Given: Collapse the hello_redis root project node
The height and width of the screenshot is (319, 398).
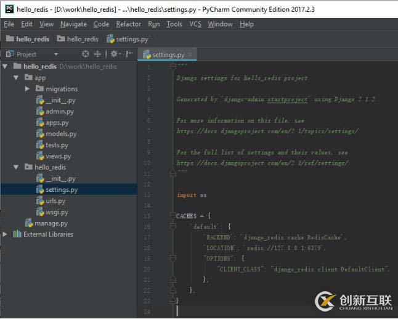Looking at the screenshot, I should coord(5,67).
